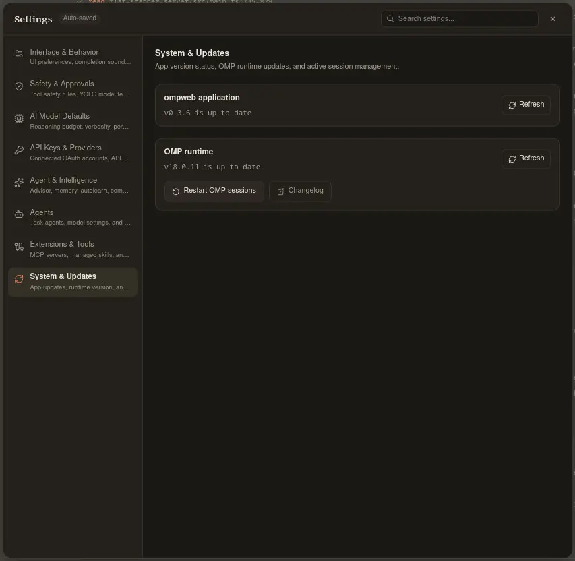Go to Extensions & Tools section
This screenshot has width=575, height=561.
[x=73, y=249]
